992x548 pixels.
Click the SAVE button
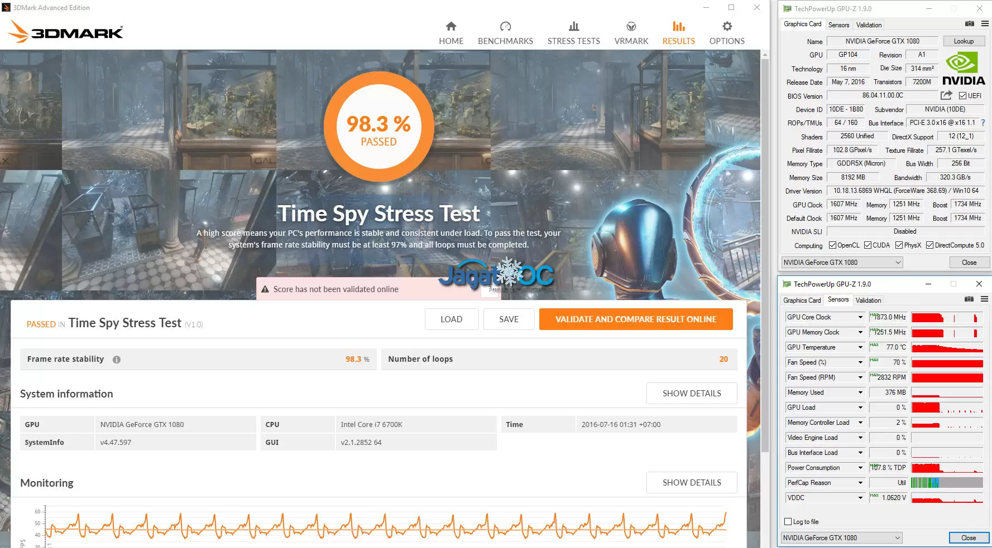pyautogui.click(x=509, y=319)
